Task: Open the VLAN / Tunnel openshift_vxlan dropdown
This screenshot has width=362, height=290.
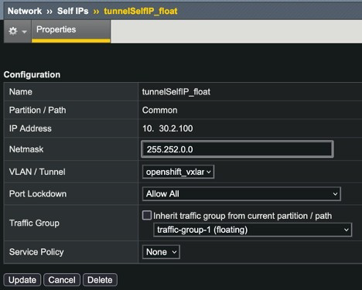Action: [178, 172]
